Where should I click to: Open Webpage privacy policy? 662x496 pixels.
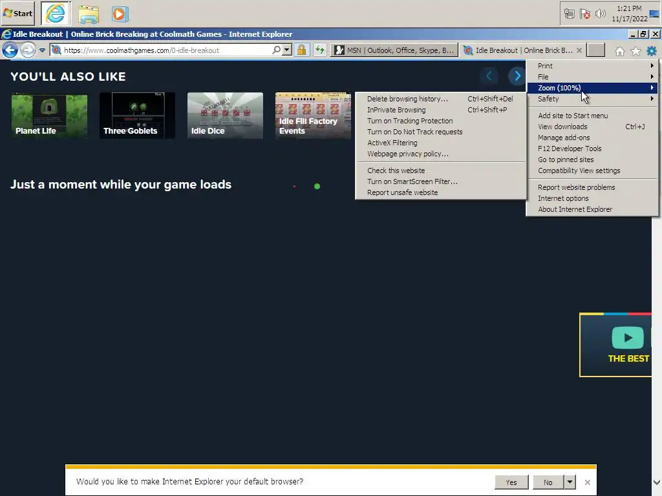coord(441,154)
